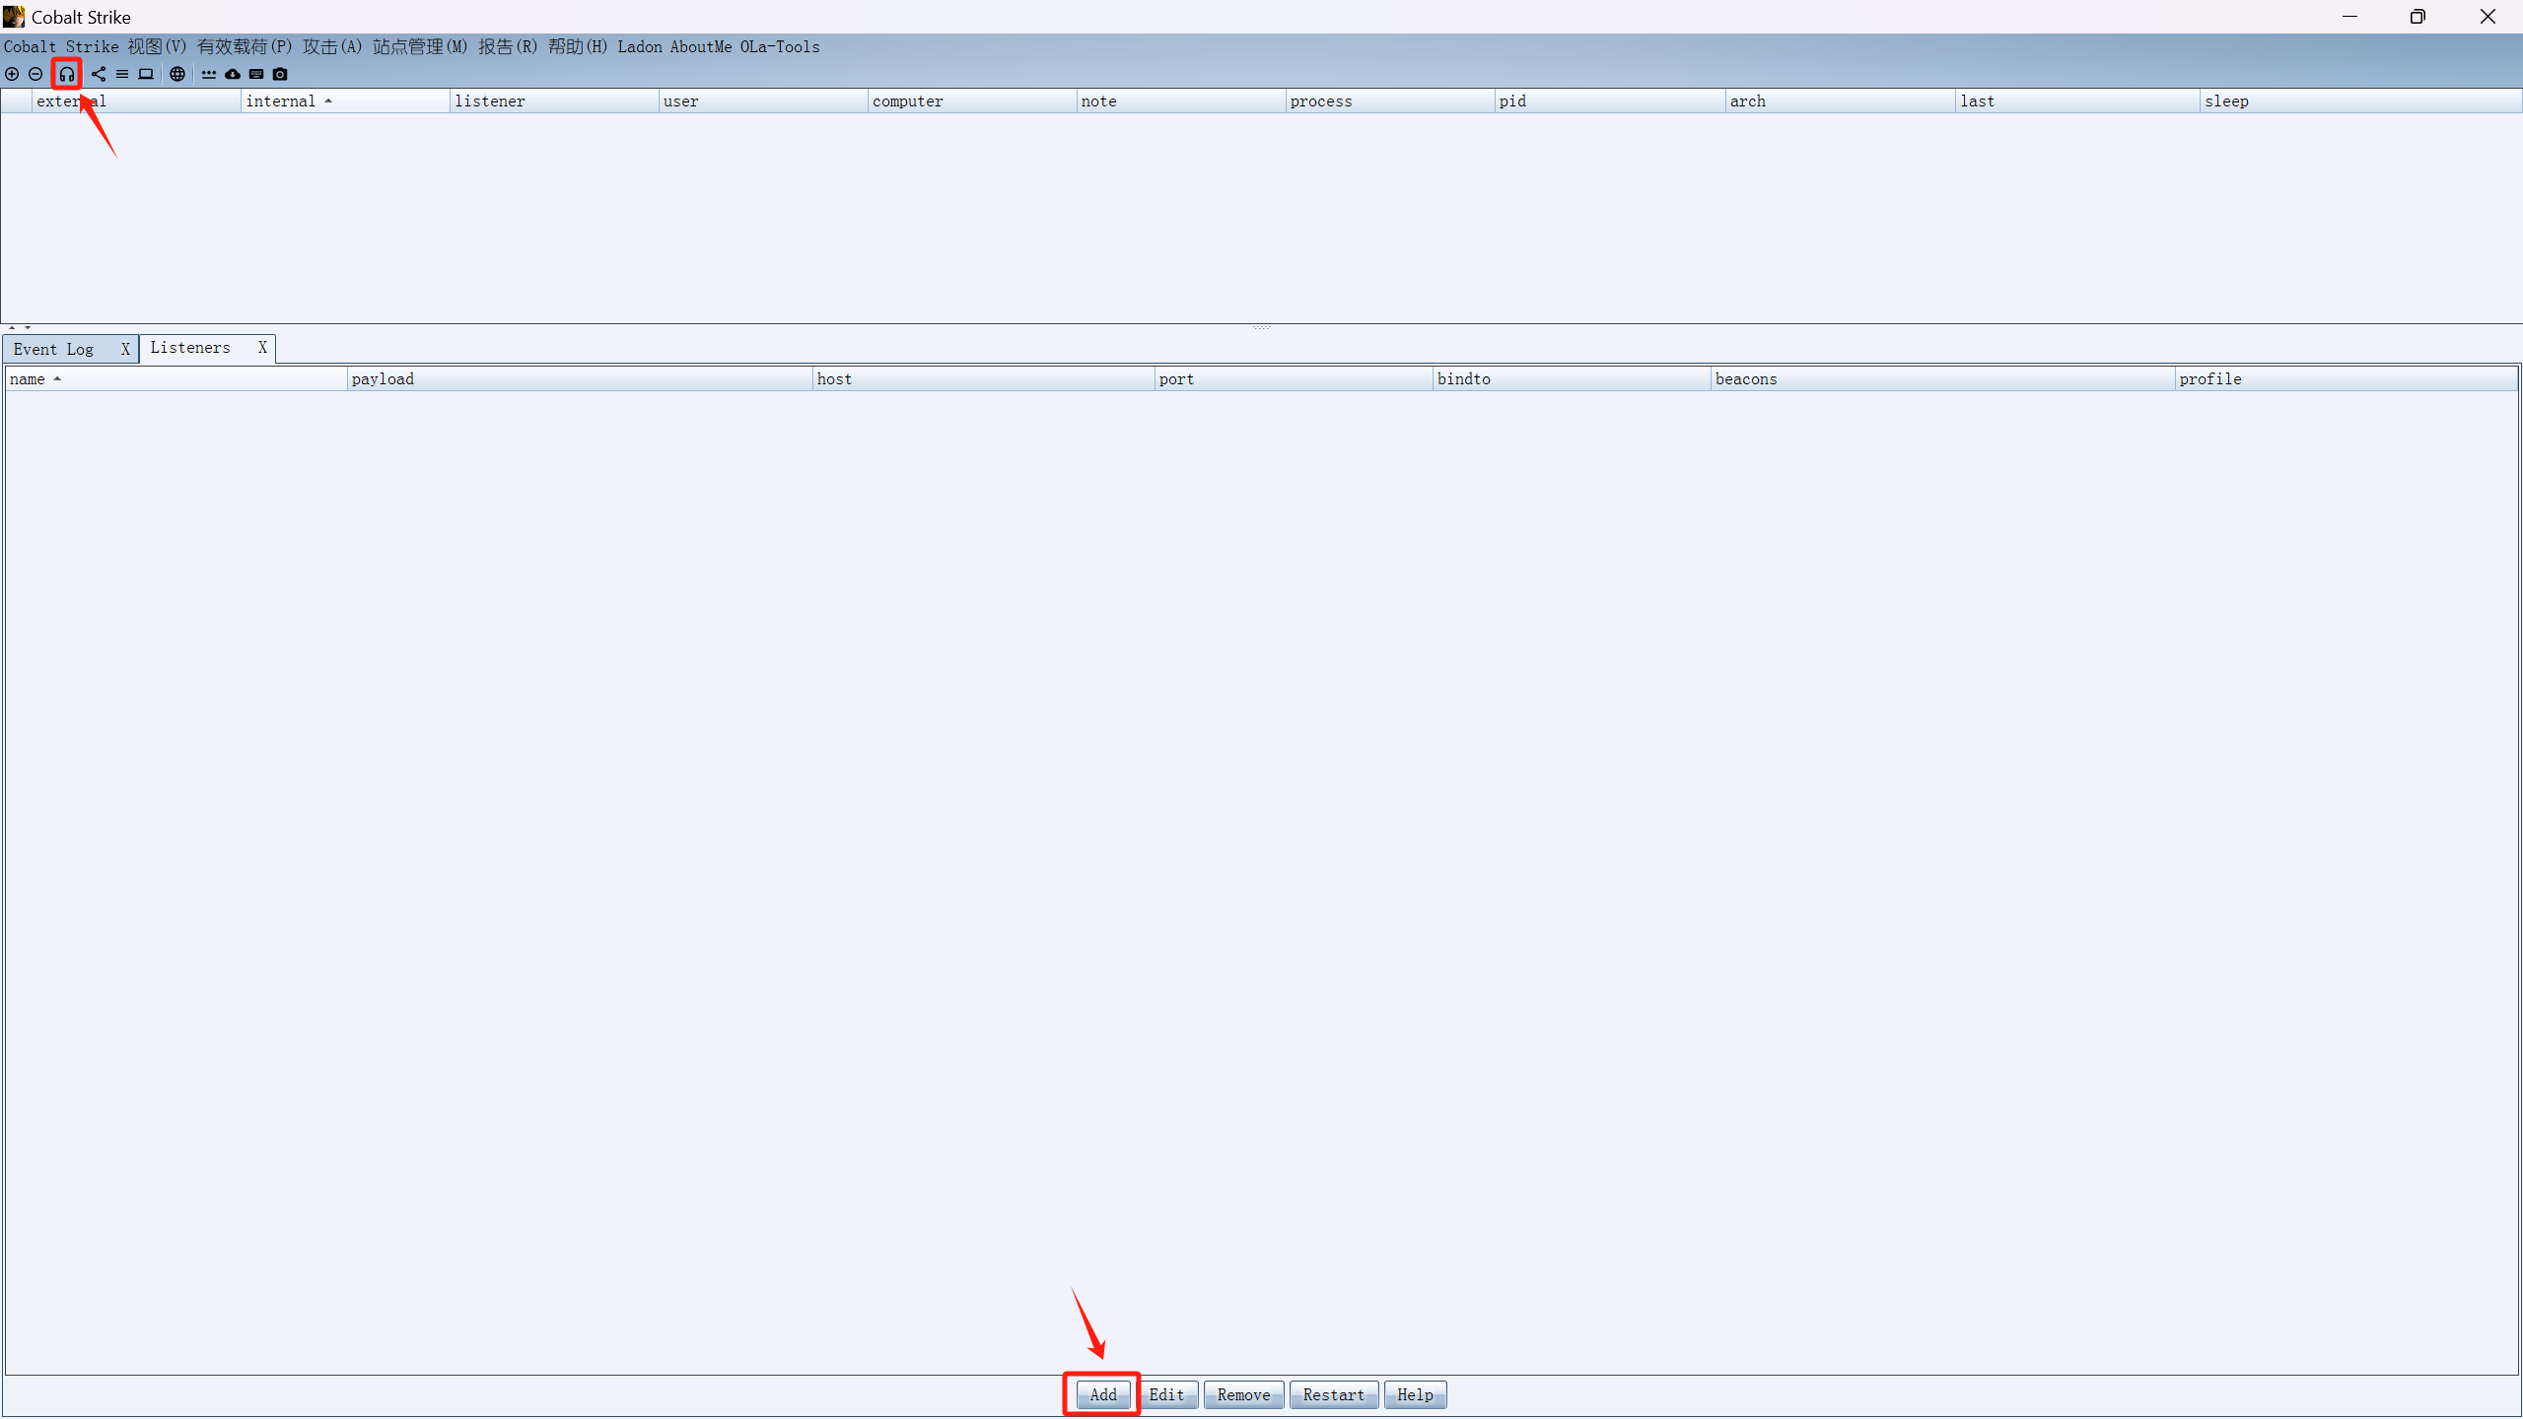Click the payload column header
This screenshot has height=1419, width=2523.
(383, 379)
